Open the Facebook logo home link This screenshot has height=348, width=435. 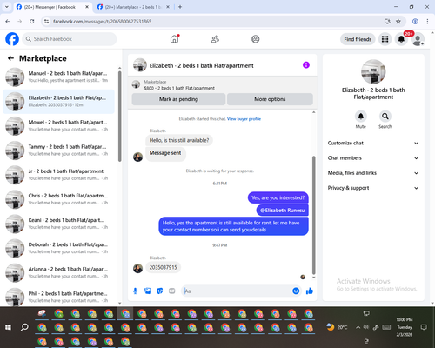point(12,39)
